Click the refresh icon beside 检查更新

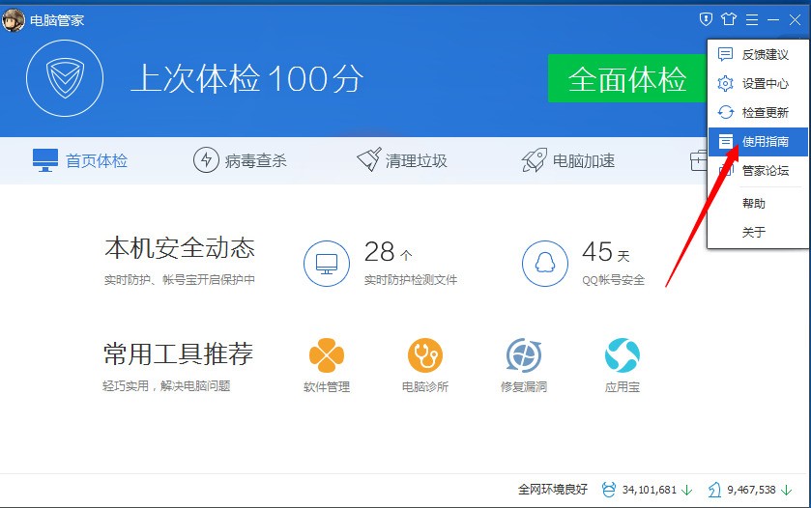(726, 112)
